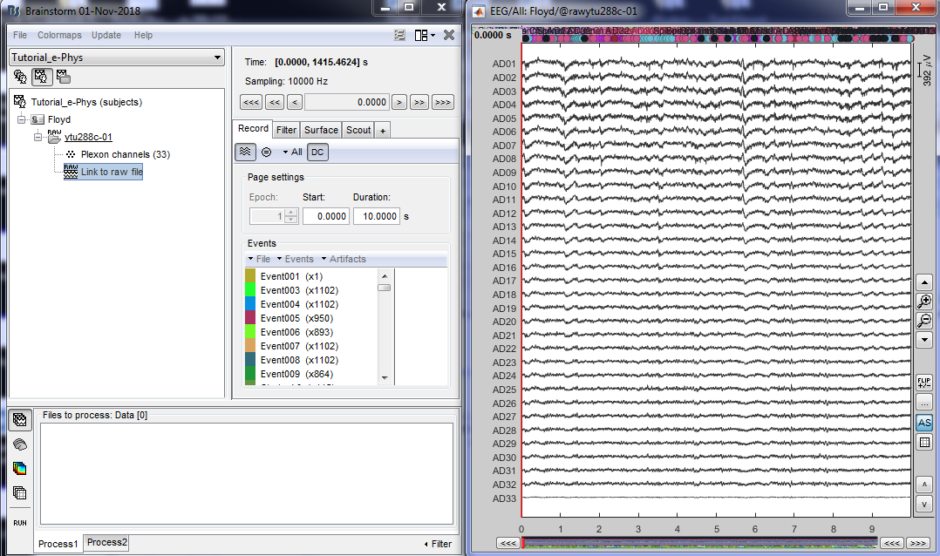Open the Artifacts dropdown in Events panel
The width and height of the screenshot is (940, 556).
point(344,259)
